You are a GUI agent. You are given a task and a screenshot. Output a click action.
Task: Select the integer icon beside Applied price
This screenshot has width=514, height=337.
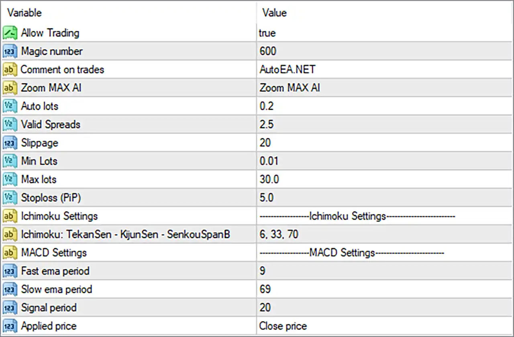(10, 326)
